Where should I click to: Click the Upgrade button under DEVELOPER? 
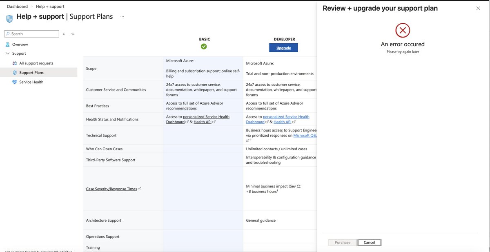pyautogui.click(x=283, y=48)
